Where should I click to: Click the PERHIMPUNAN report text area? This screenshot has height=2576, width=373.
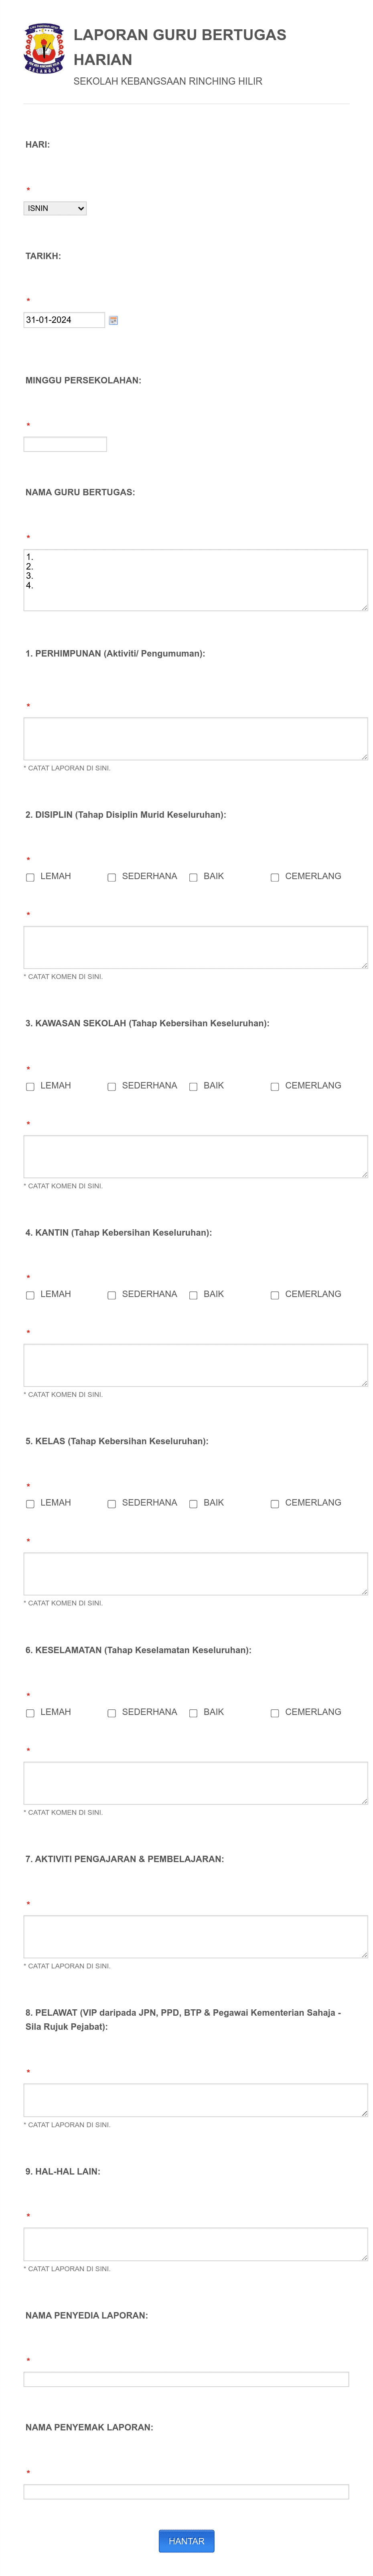(195, 739)
